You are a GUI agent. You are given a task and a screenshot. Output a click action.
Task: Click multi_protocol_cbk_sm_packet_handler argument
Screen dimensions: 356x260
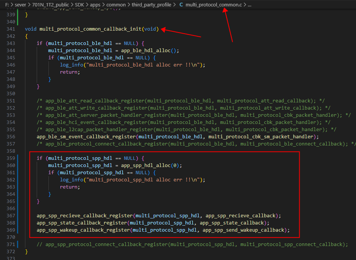261,136
